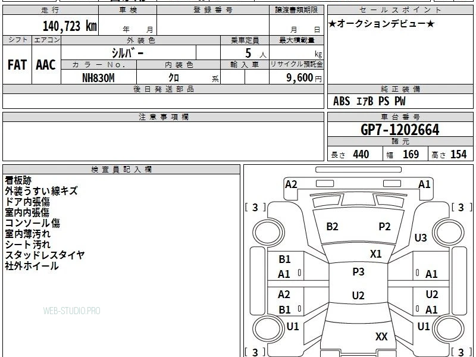Click the inspector note 外装うすい線キズ
This screenshot has width=476, height=357.
pyautogui.click(x=41, y=191)
